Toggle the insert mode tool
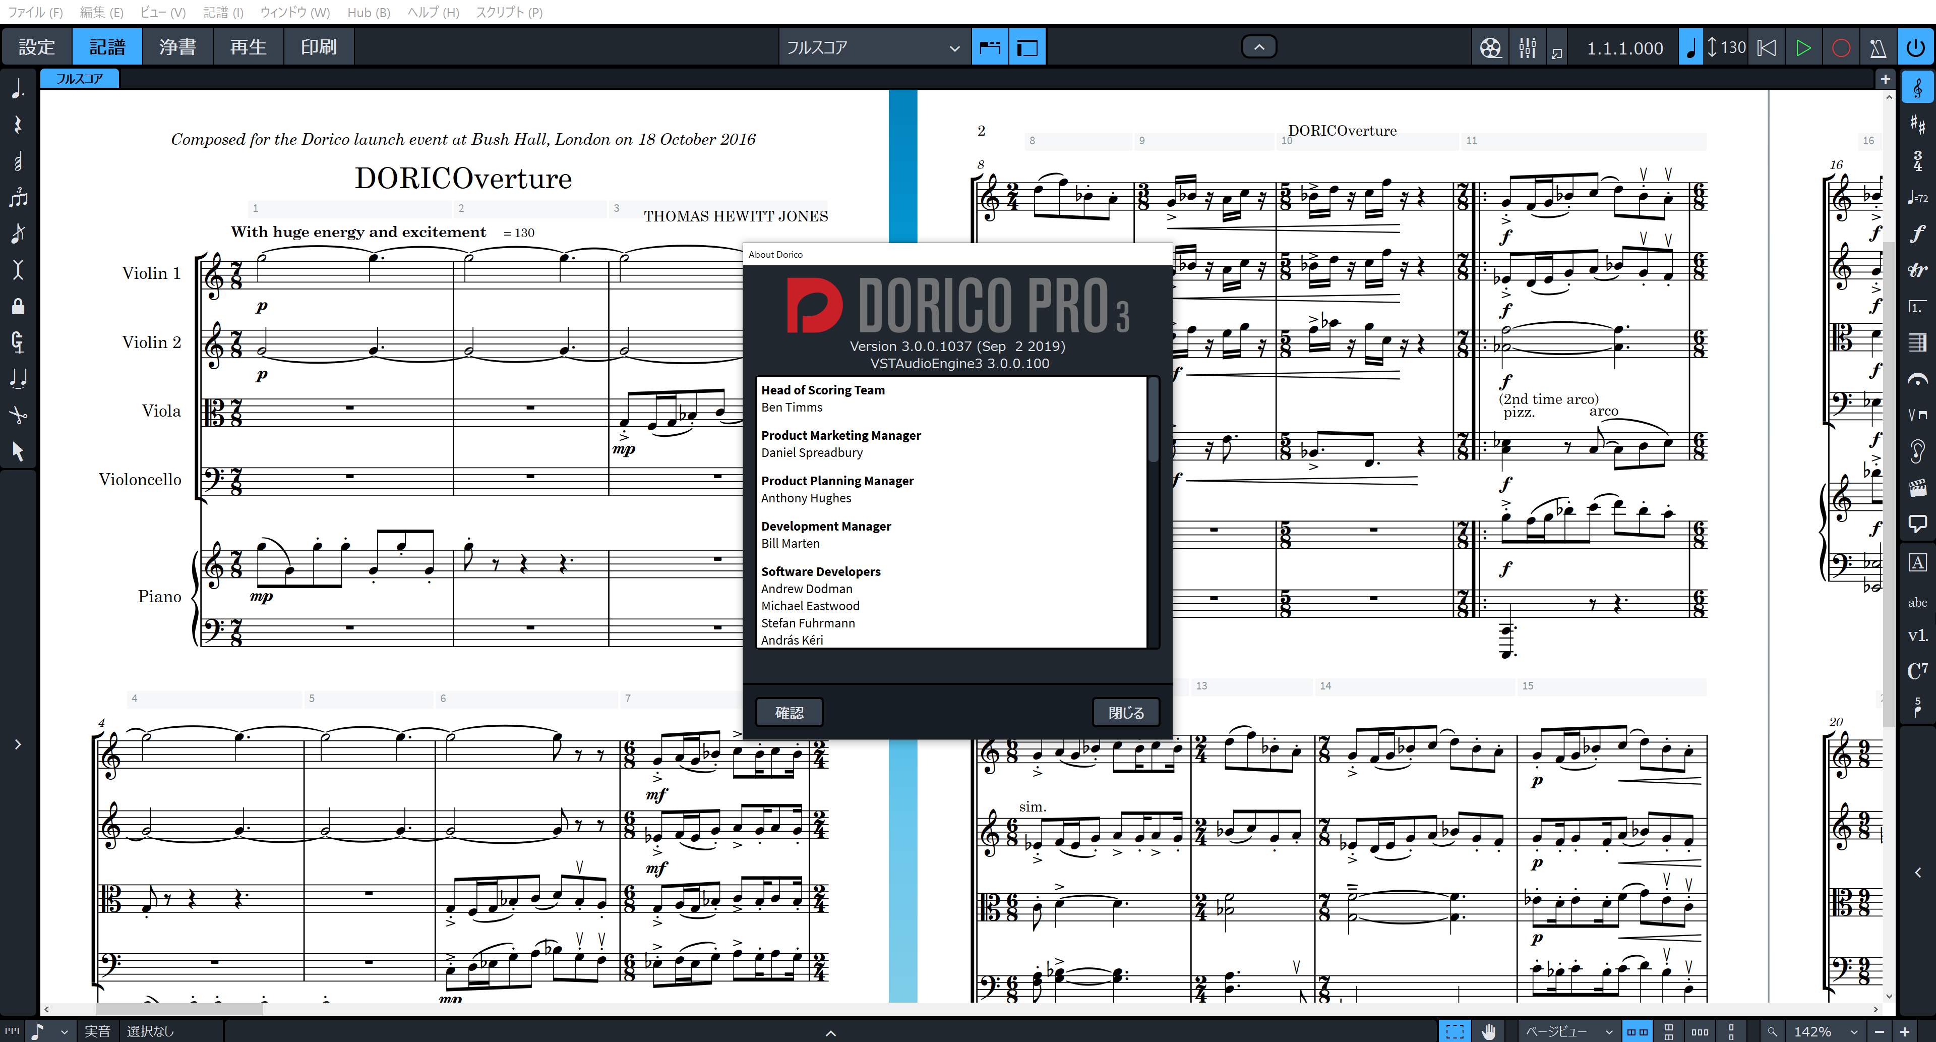The image size is (1936, 1042). coord(18,269)
